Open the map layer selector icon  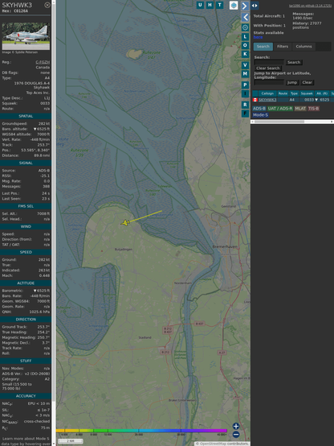(234, 5)
